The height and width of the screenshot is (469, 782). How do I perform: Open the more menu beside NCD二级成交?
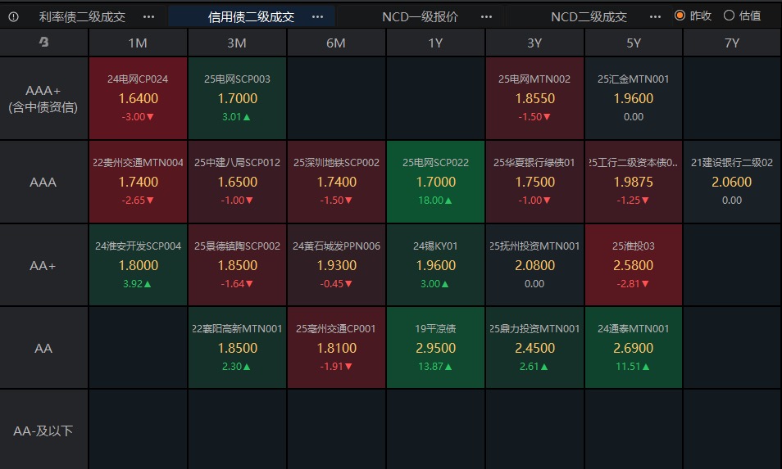[x=655, y=17]
